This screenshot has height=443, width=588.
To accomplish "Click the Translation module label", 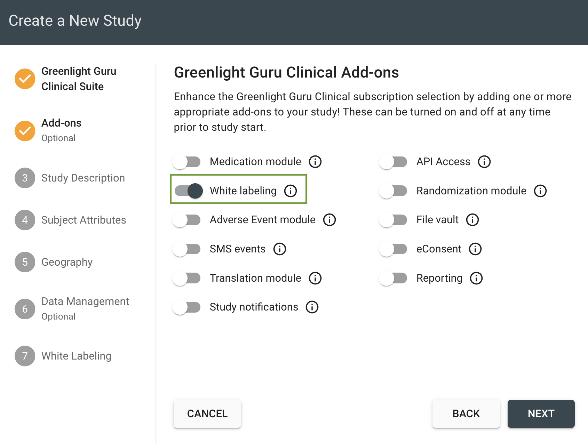I will [x=255, y=278].
